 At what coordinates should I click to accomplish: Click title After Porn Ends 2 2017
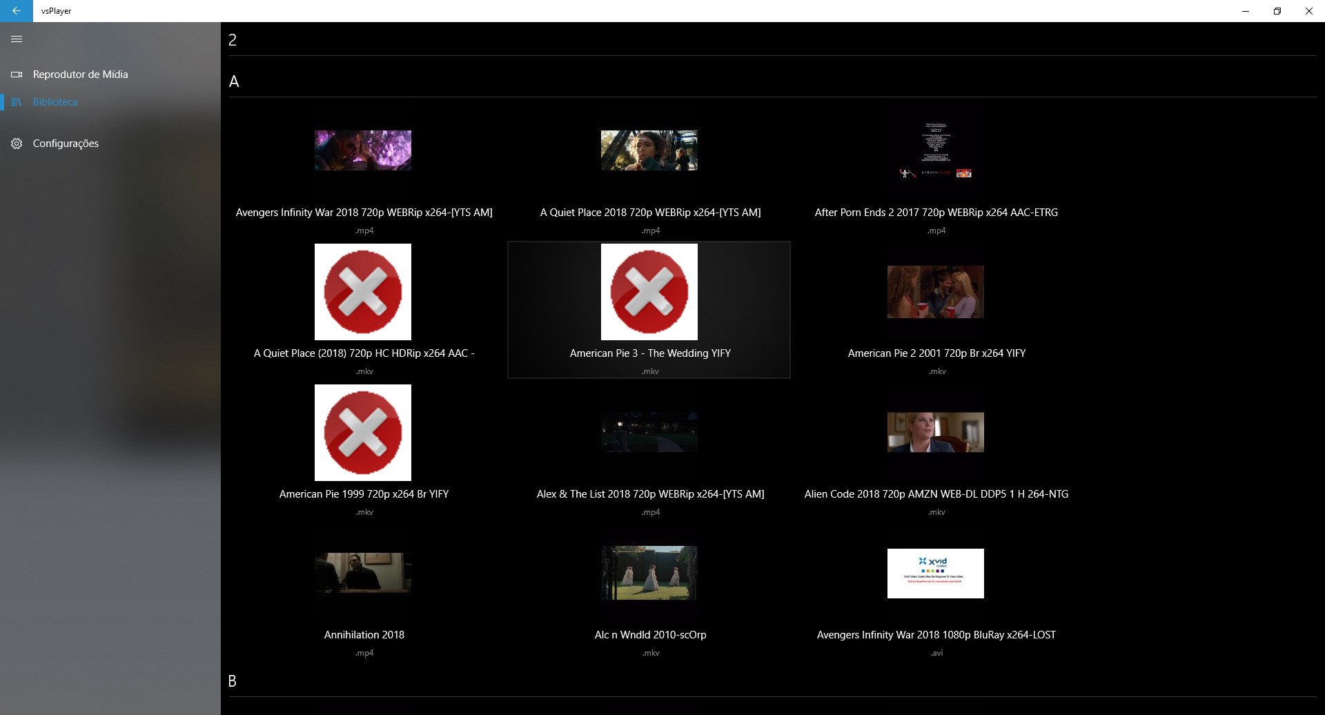tap(936, 213)
